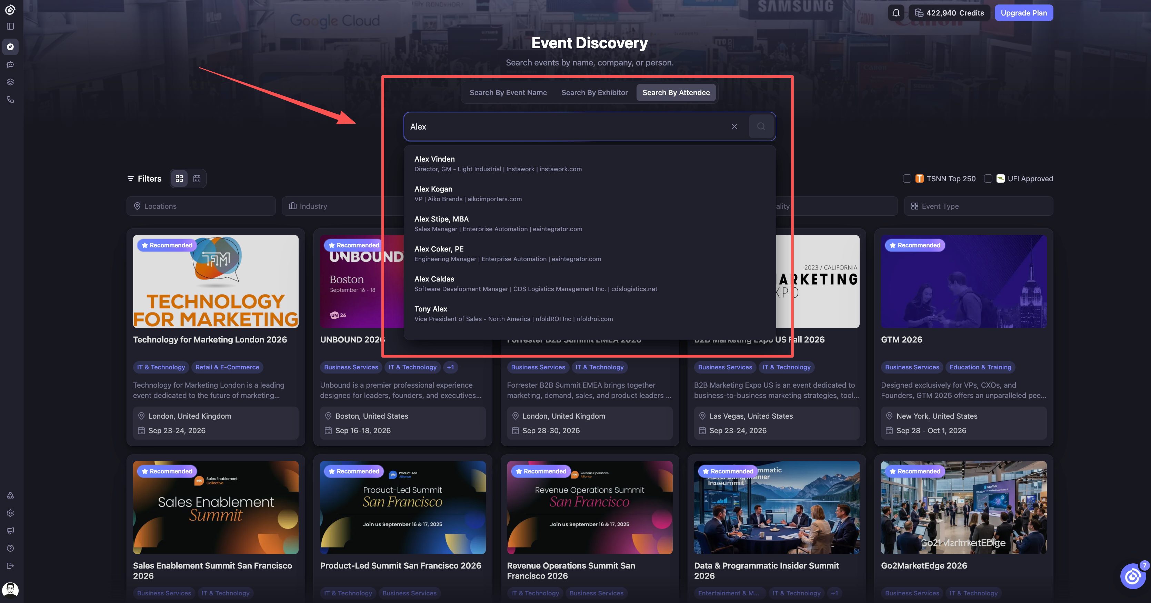Screen dimensions: 1151x603
Task: Click Sep 28 - Oct 1, 2026 date
Action: click(x=931, y=431)
